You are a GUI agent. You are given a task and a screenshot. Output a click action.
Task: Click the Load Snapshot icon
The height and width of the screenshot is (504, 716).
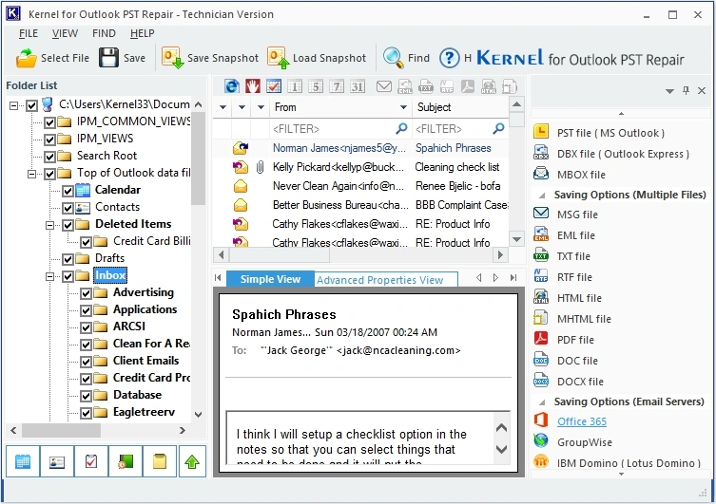pos(278,58)
